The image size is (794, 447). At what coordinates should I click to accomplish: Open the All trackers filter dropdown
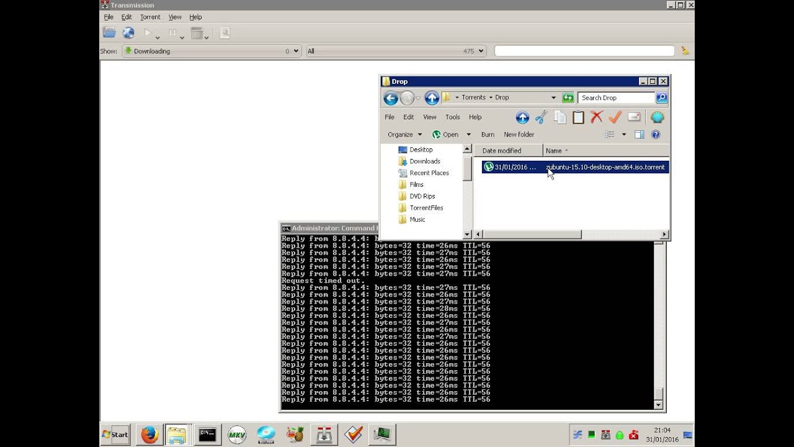coord(396,51)
